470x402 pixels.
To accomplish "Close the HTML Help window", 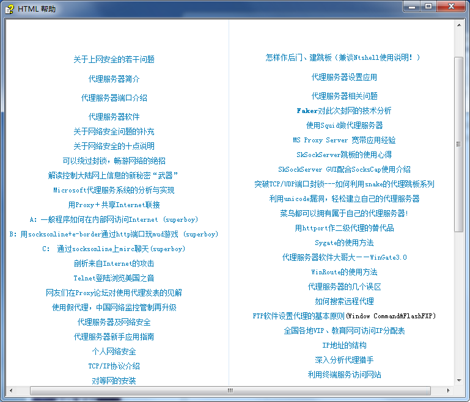I will 451,6.
